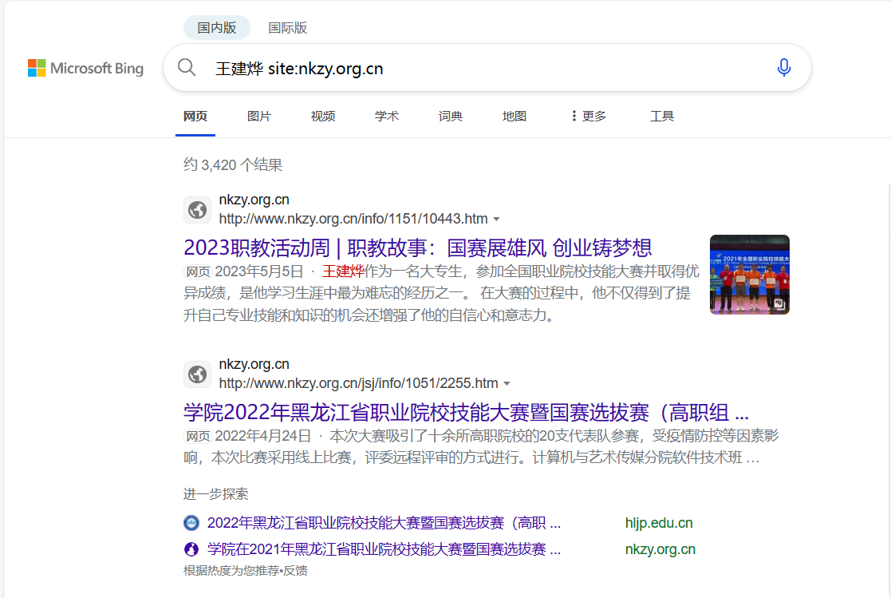Viewport: 891px width, 598px height.
Task: Click the search query input field
Action: [x=489, y=69]
